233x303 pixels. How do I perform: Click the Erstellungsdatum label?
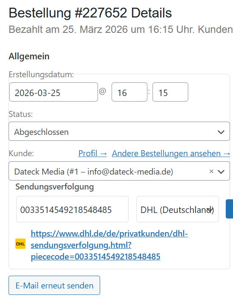pyautogui.click(x=41, y=74)
